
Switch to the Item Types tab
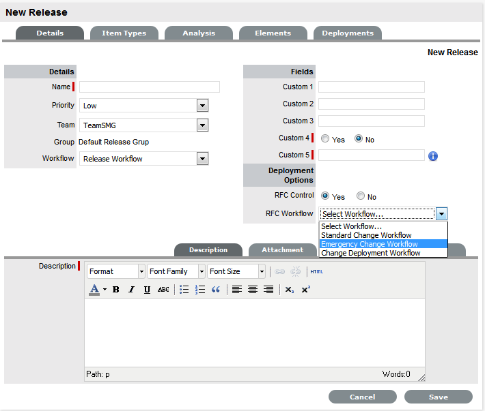click(124, 33)
